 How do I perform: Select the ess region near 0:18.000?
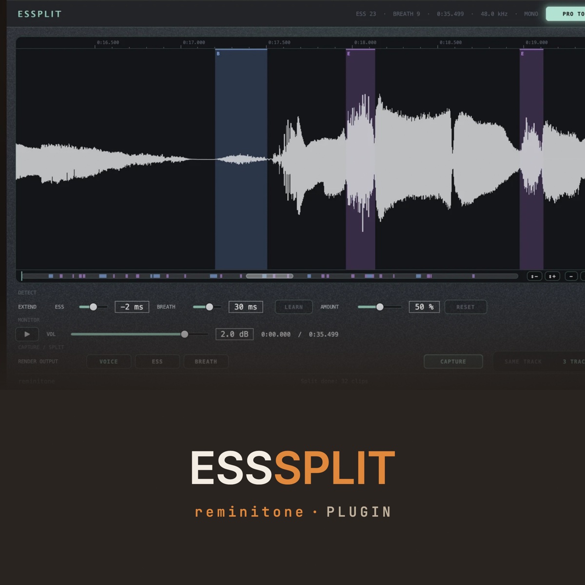click(x=360, y=159)
